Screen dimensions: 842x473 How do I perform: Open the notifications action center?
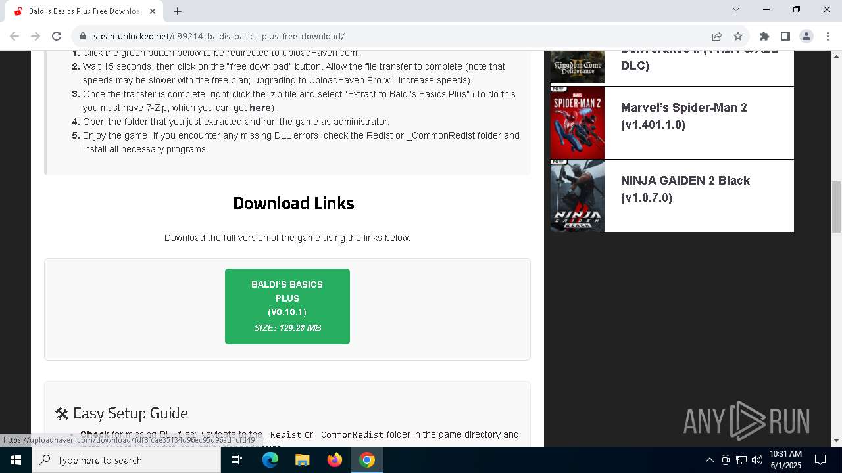click(820, 460)
